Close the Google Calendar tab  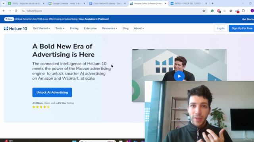click(84, 4)
